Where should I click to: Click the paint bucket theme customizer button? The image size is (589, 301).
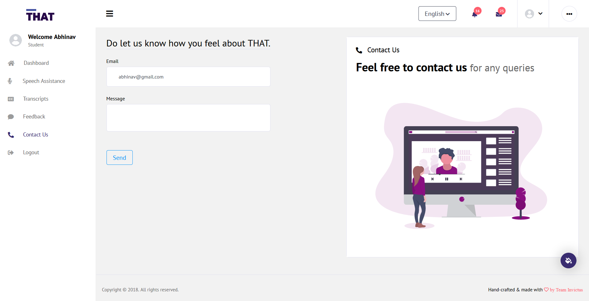tap(568, 260)
